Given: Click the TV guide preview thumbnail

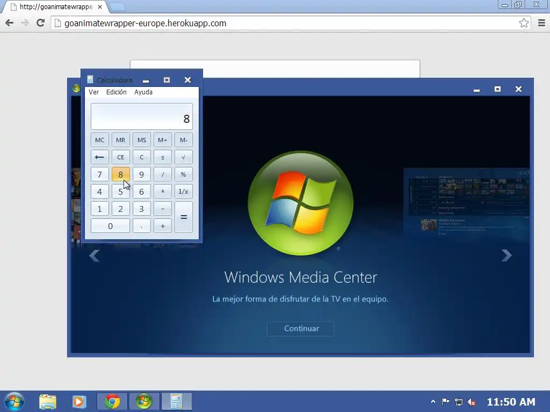Looking at the screenshot, I should [466, 205].
